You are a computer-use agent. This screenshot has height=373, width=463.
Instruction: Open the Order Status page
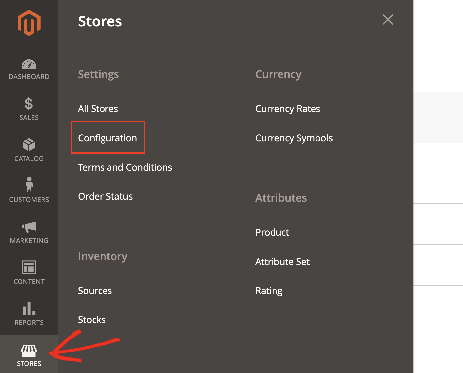105,196
